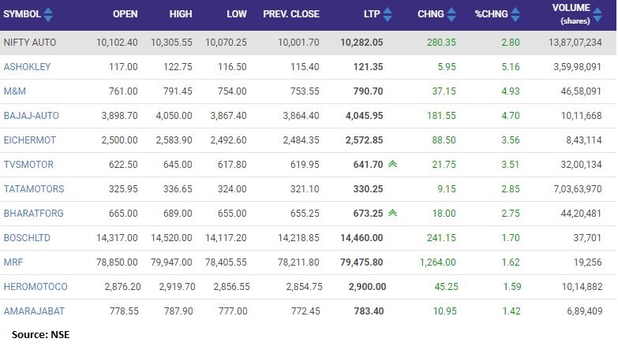Sort by SYMBOL column arrows

pyautogui.click(x=48, y=14)
